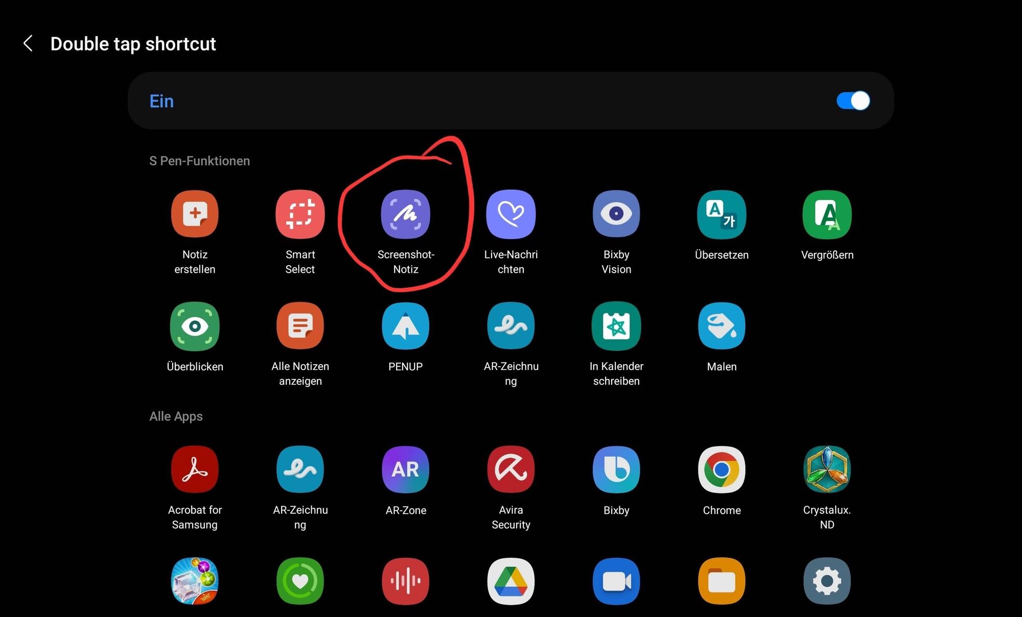Pick the Bixby app icon
Viewport: 1022px width, 617px height.
coord(616,469)
